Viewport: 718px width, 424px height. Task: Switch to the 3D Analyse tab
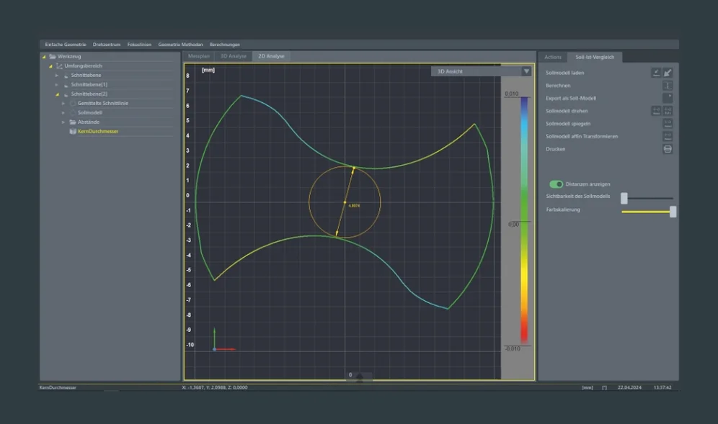click(x=233, y=56)
